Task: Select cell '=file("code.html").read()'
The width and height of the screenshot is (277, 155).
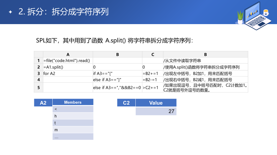Action: tap(68, 61)
